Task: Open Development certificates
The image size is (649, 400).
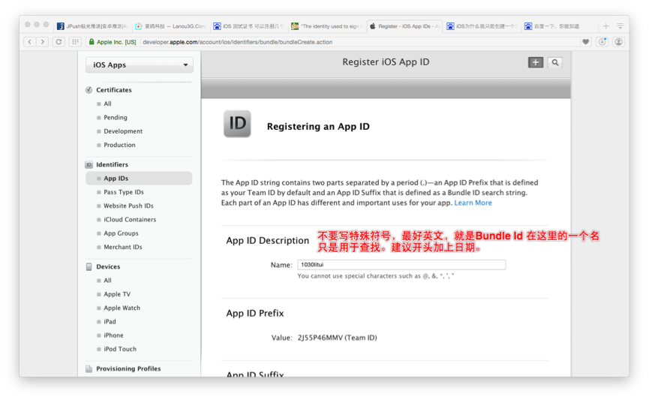Action: click(x=123, y=131)
